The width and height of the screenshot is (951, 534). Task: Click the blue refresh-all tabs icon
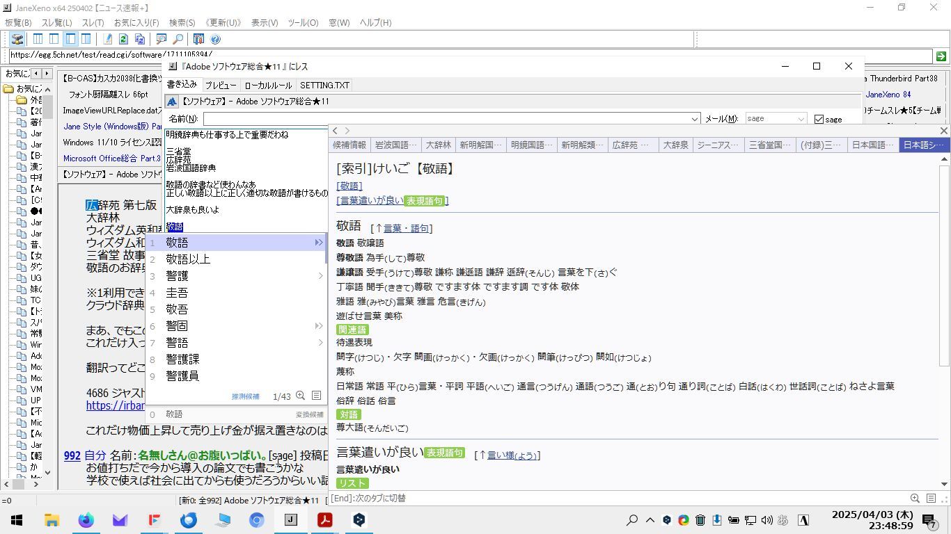(x=139, y=40)
